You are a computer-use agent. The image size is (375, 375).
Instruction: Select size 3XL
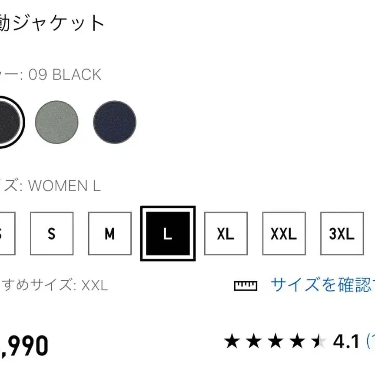point(342,234)
